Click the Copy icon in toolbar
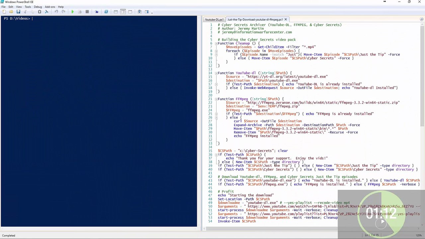425x239 pixels. pos(32,12)
